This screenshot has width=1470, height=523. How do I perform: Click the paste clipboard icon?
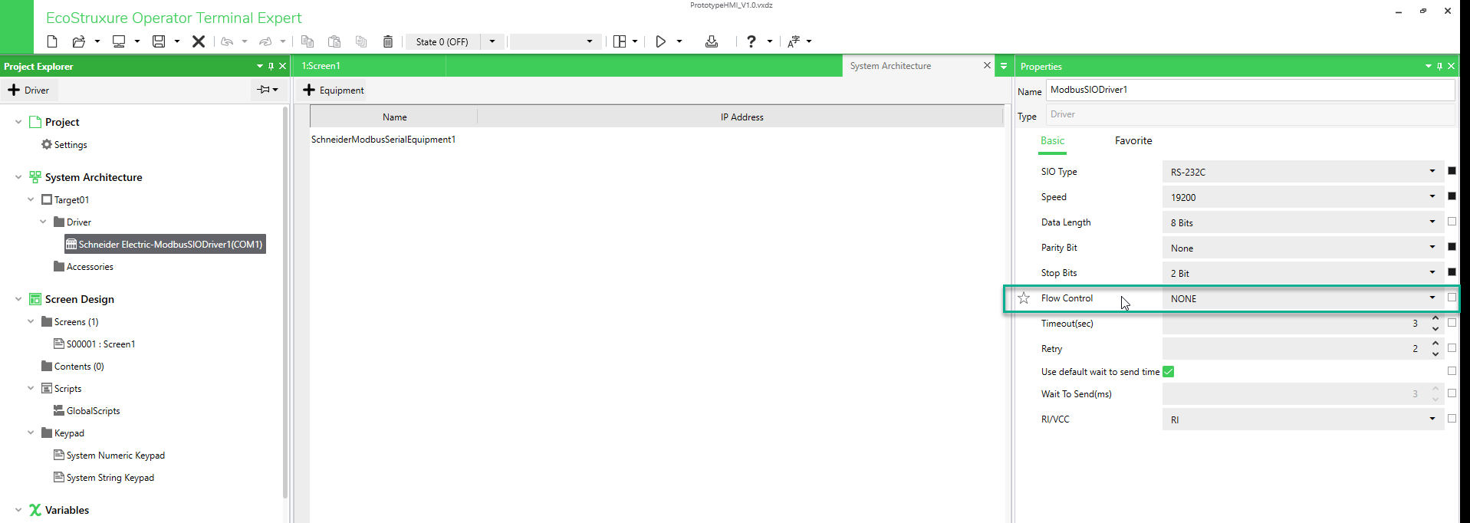coord(334,41)
